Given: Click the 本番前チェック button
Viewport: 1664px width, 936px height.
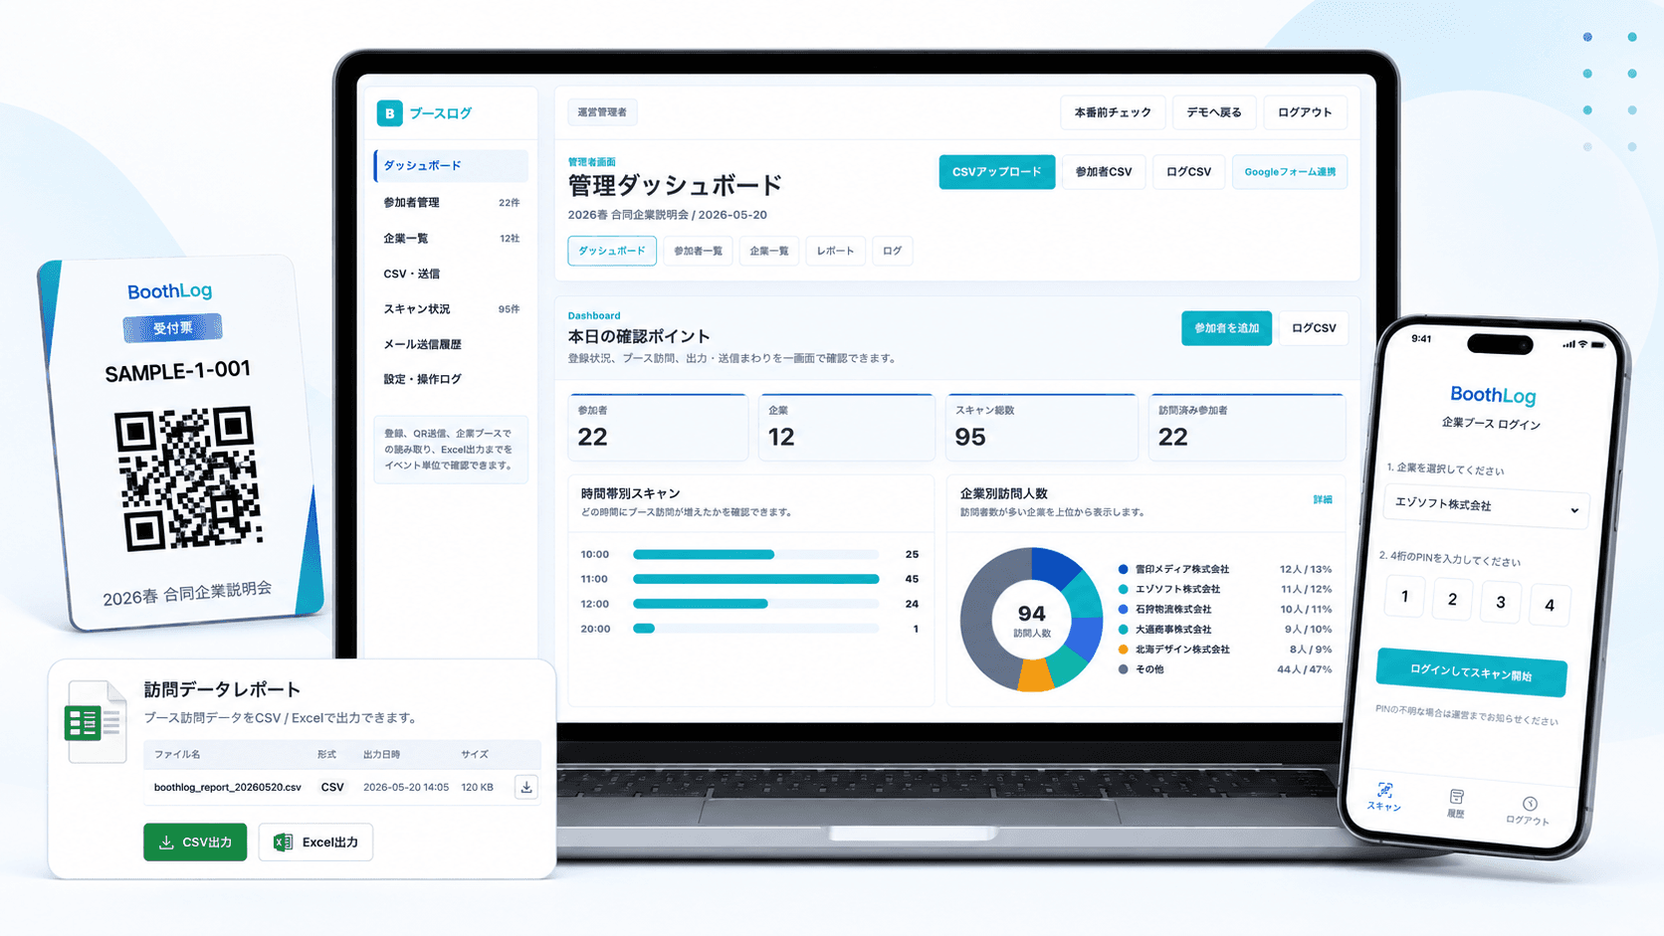Looking at the screenshot, I should click(1113, 112).
